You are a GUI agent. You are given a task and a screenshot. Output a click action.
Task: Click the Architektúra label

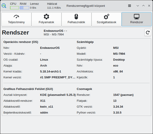pos(85,72)
